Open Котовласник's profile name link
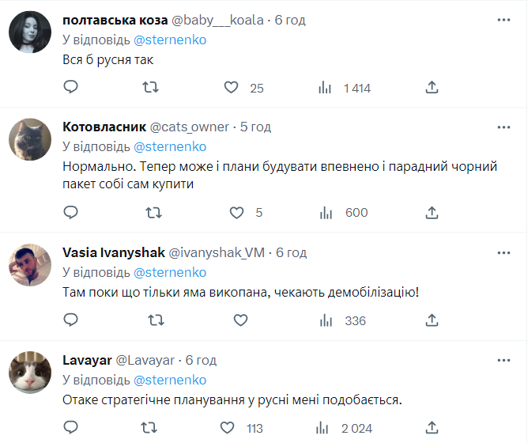Image resolution: width=528 pixels, height=443 pixels. click(102, 127)
